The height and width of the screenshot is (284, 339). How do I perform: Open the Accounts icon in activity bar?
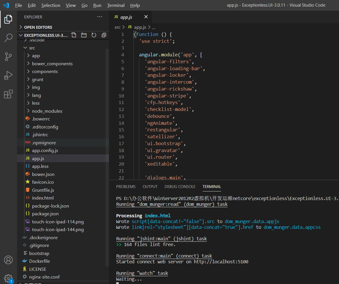pyautogui.click(x=8, y=260)
